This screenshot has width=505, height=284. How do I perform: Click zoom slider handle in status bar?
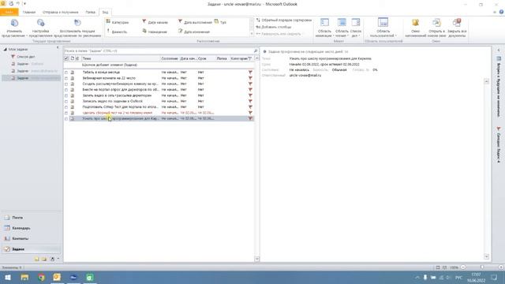(x=482, y=267)
